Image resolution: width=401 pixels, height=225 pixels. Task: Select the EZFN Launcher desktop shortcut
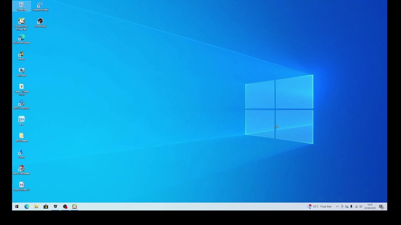(21, 105)
